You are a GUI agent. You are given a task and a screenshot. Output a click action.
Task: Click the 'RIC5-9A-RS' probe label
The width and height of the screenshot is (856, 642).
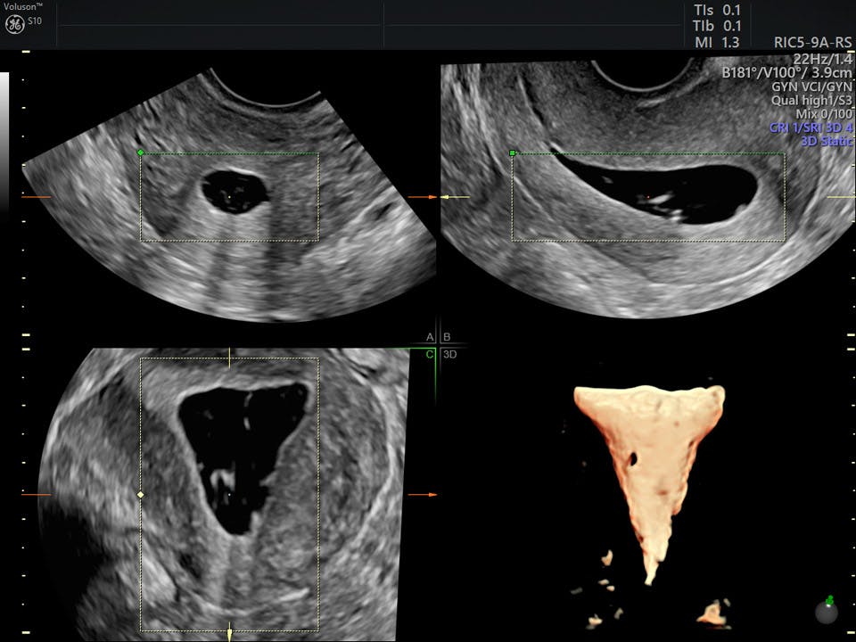813,43
